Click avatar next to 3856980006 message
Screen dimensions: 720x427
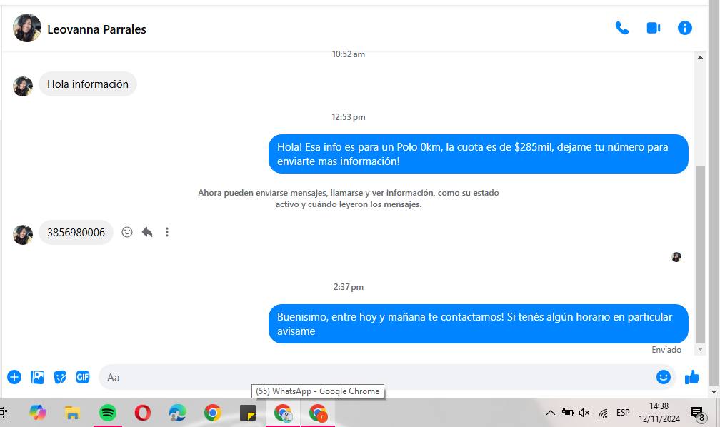(23, 235)
